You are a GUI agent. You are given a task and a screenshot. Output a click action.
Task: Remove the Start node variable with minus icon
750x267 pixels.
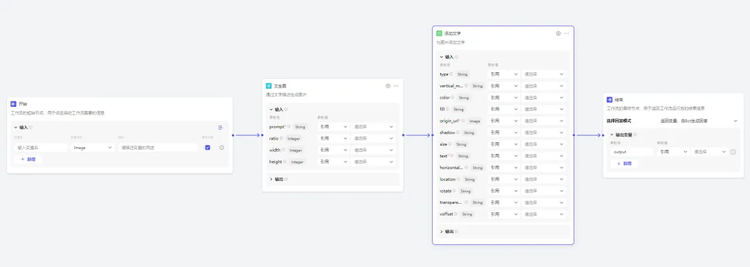(222, 148)
